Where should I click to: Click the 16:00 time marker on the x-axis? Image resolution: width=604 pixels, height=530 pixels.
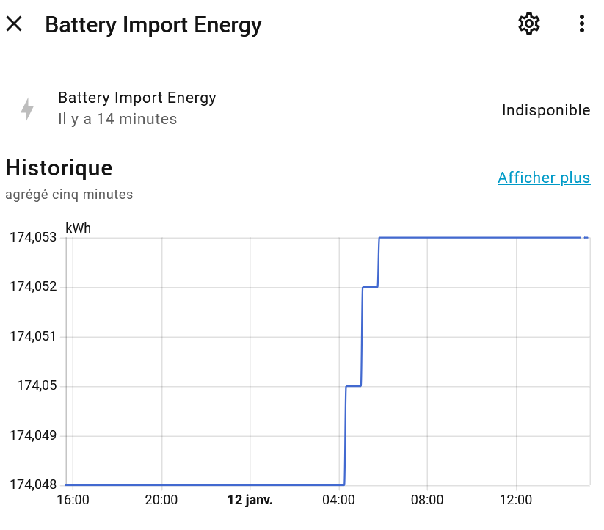coord(73,501)
